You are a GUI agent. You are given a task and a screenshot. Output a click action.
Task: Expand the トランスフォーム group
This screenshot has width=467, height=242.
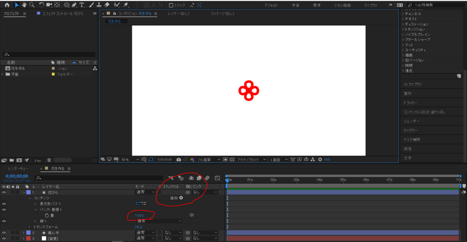[30, 227]
